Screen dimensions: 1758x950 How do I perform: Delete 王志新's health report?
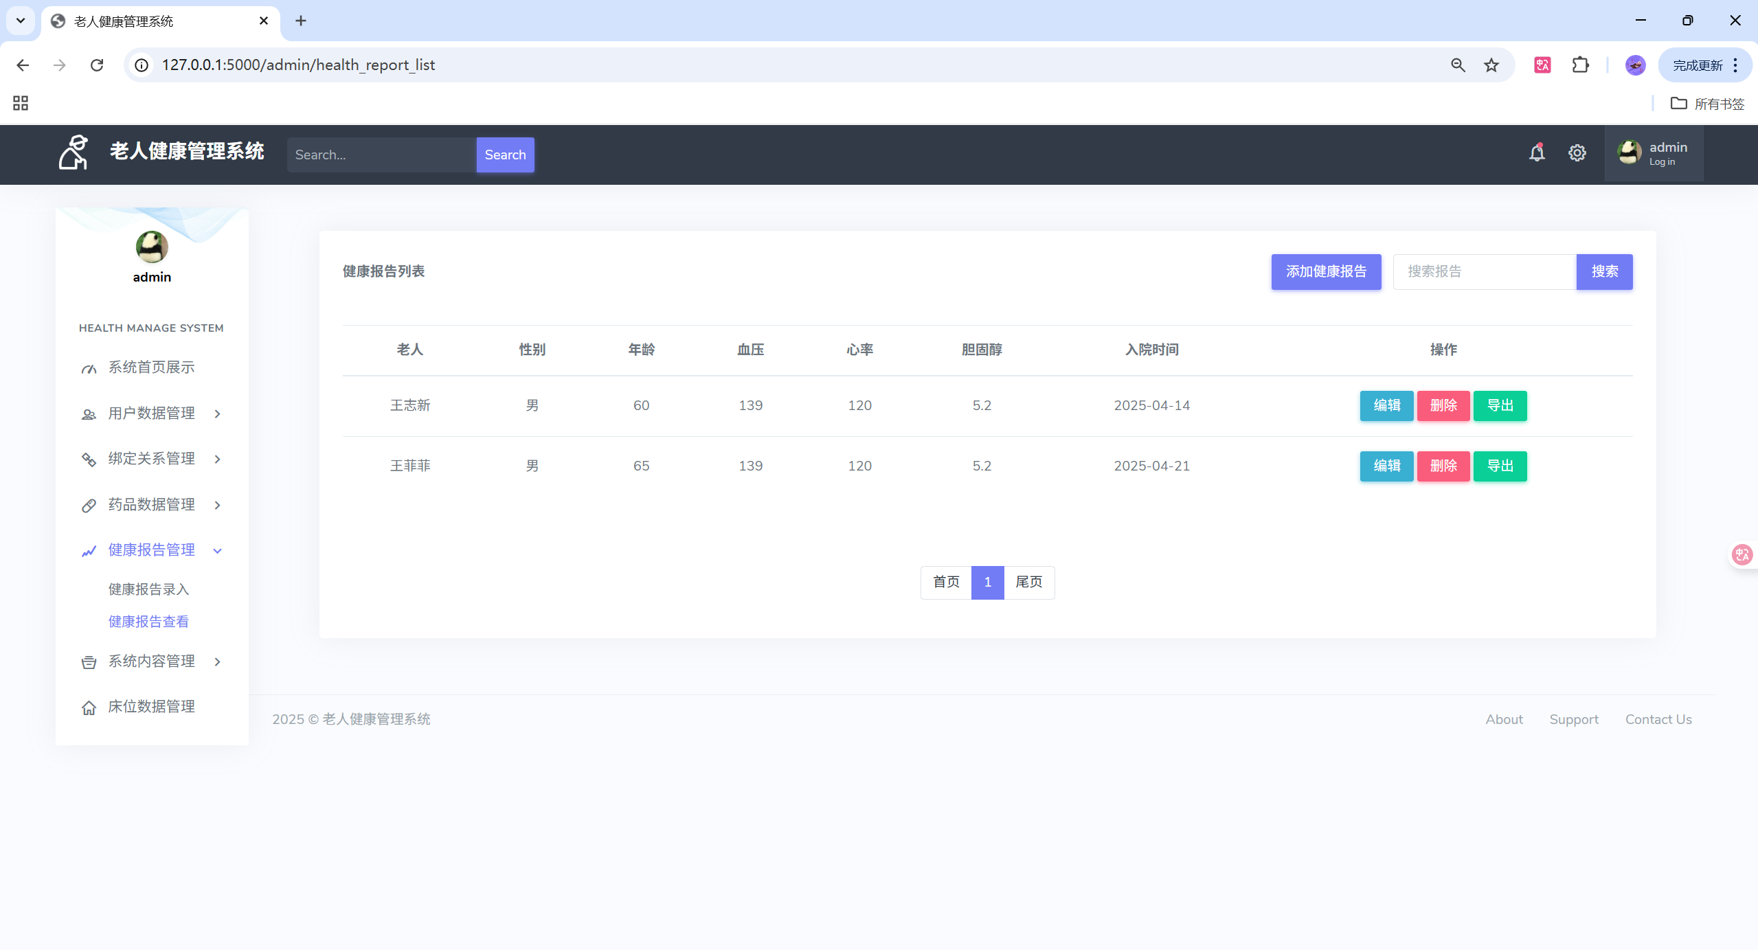pyautogui.click(x=1443, y=405)
